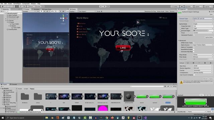Image resolution: width=214 pixels, height=120 pixels.
Task: Select the Scale tool in toolbar
Action: (13, 6)
